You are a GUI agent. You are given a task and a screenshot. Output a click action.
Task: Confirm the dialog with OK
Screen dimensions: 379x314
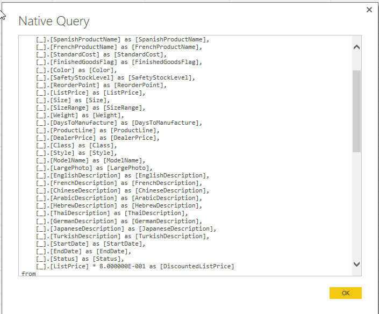tap(346, 293)
